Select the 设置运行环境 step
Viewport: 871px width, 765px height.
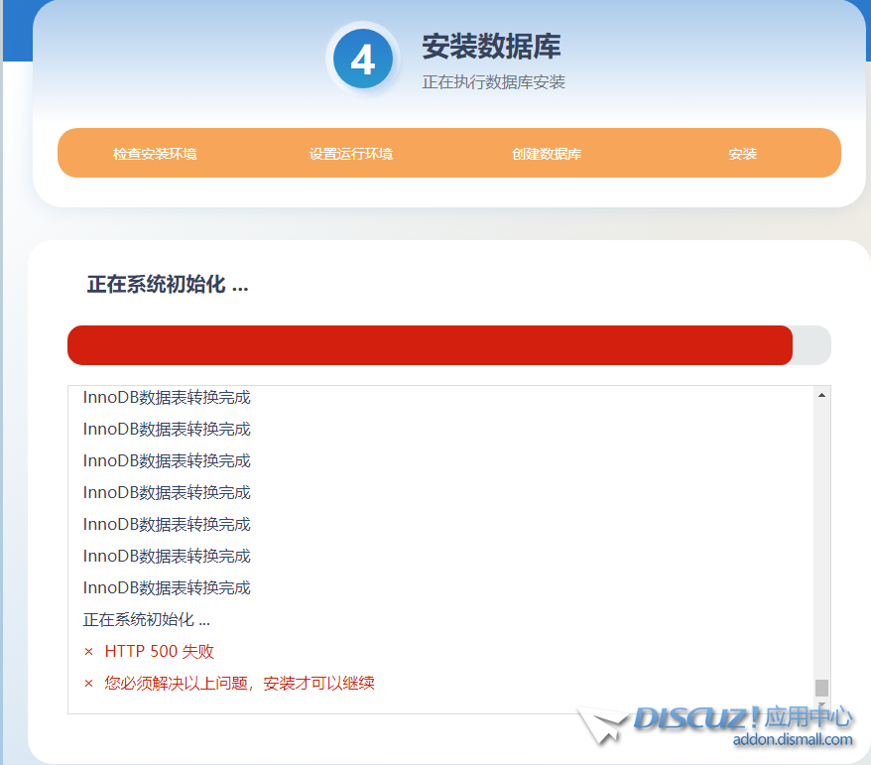[x=351, y=154]
